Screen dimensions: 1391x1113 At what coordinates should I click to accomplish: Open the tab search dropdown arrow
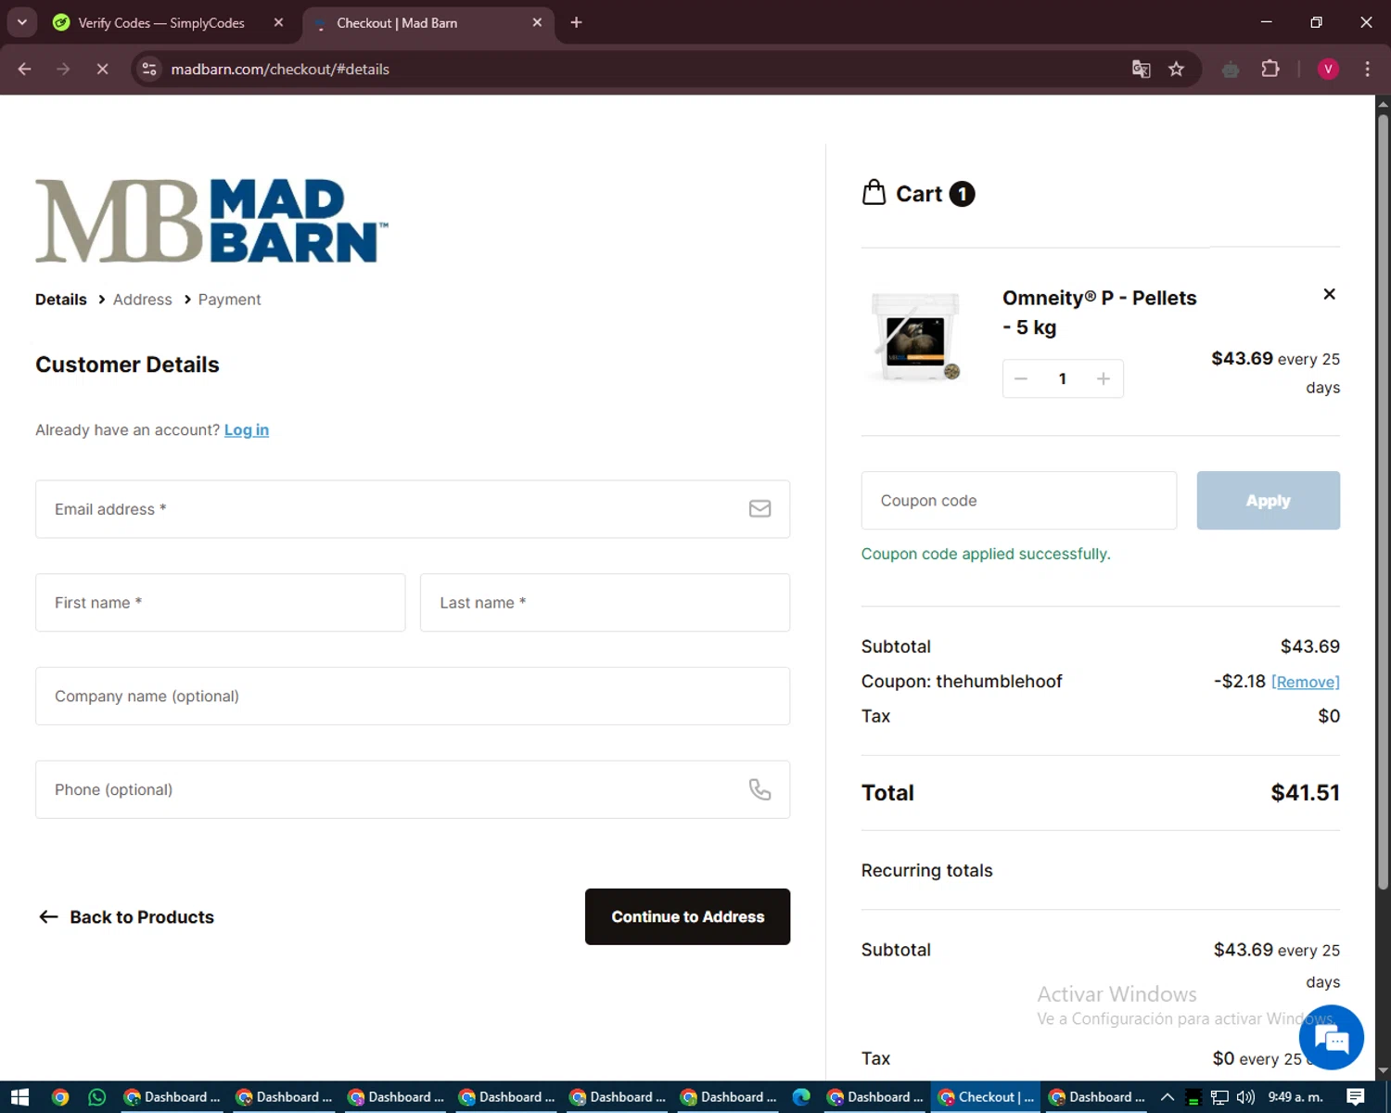coord(21,22)
